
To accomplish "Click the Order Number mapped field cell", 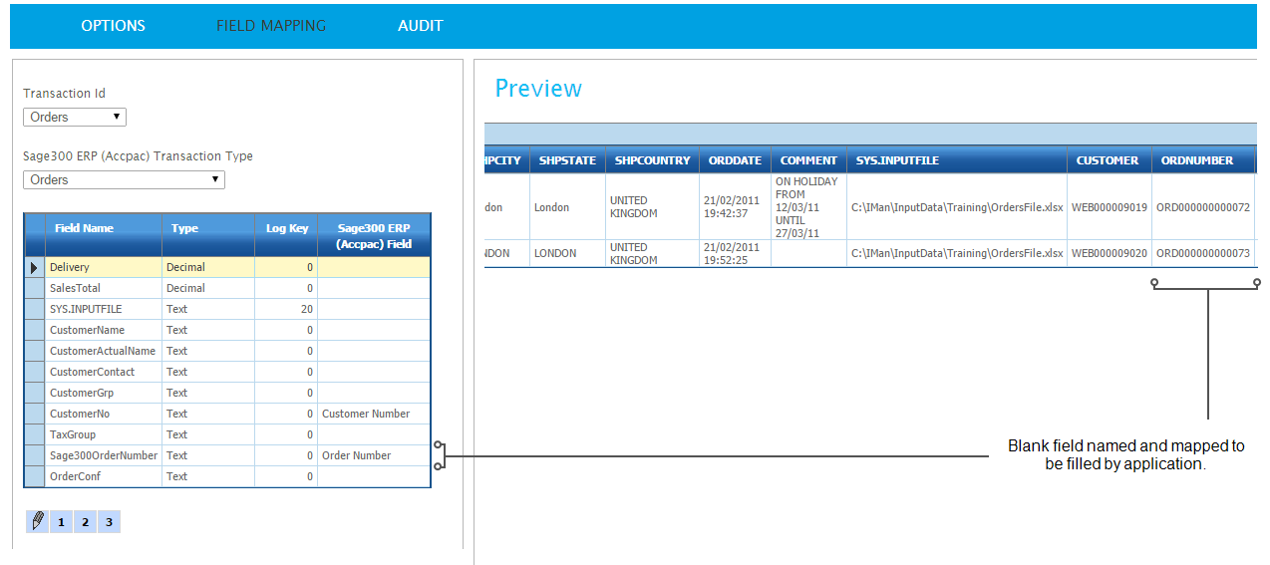I will (373, 455).
